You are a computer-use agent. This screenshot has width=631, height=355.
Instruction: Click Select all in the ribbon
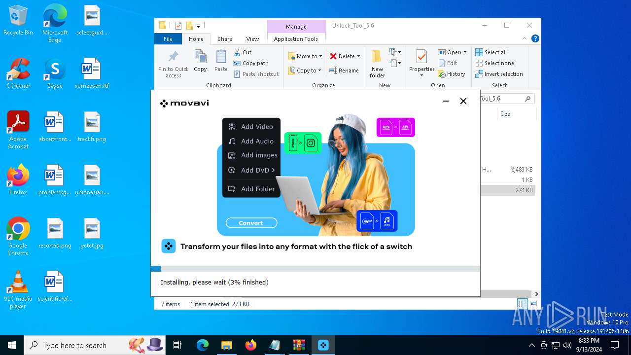(491, 52)
